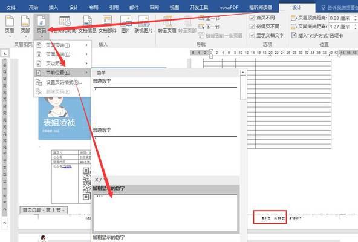Insert a 图片 picture into header

click(126, 25)
